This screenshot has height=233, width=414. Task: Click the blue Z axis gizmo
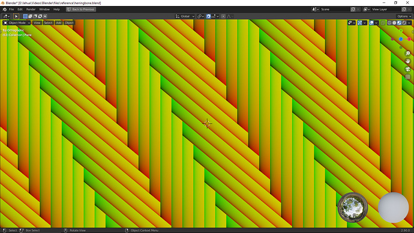(401, 39)
